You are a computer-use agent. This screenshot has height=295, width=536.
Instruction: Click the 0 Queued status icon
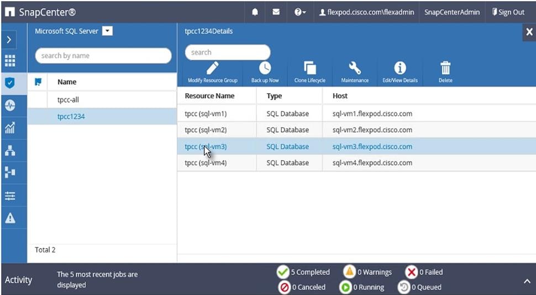click(404, 287)
